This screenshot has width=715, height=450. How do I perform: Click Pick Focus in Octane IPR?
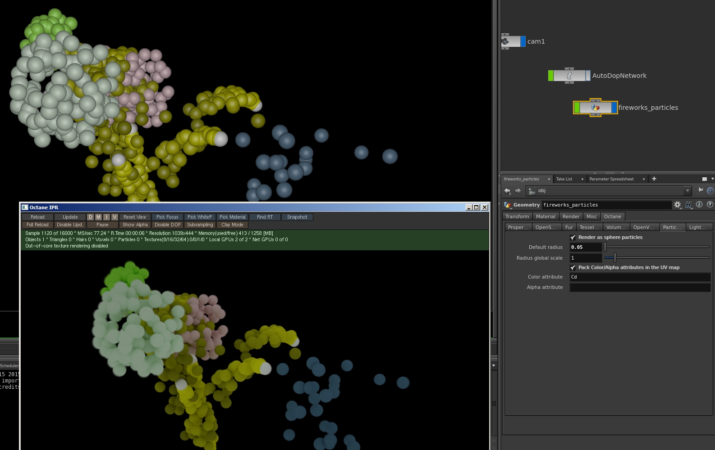167,217
